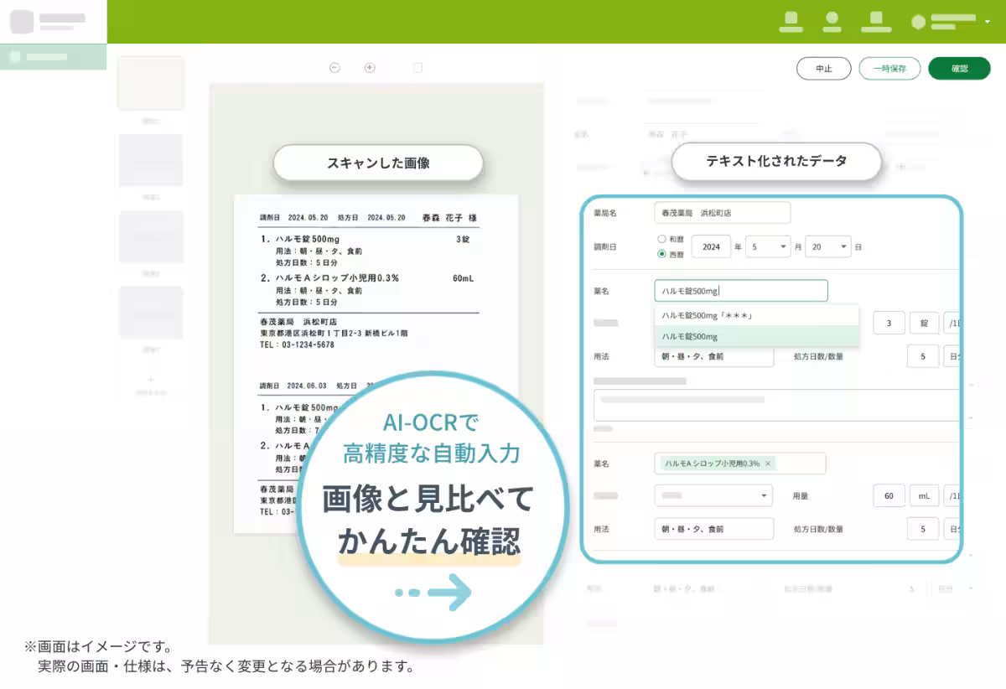Viewport: 1006px width, 689px height.
Task: Open the account menu arrow in green header
Action: pos(988,20)
